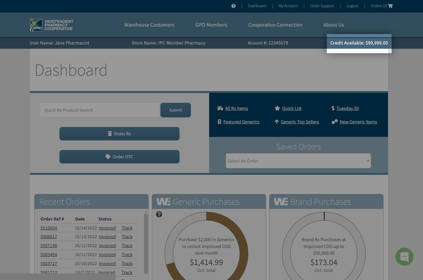423x280 pixels.
Task: Open order reference 5503727
Action: click(x=49, y=264)
